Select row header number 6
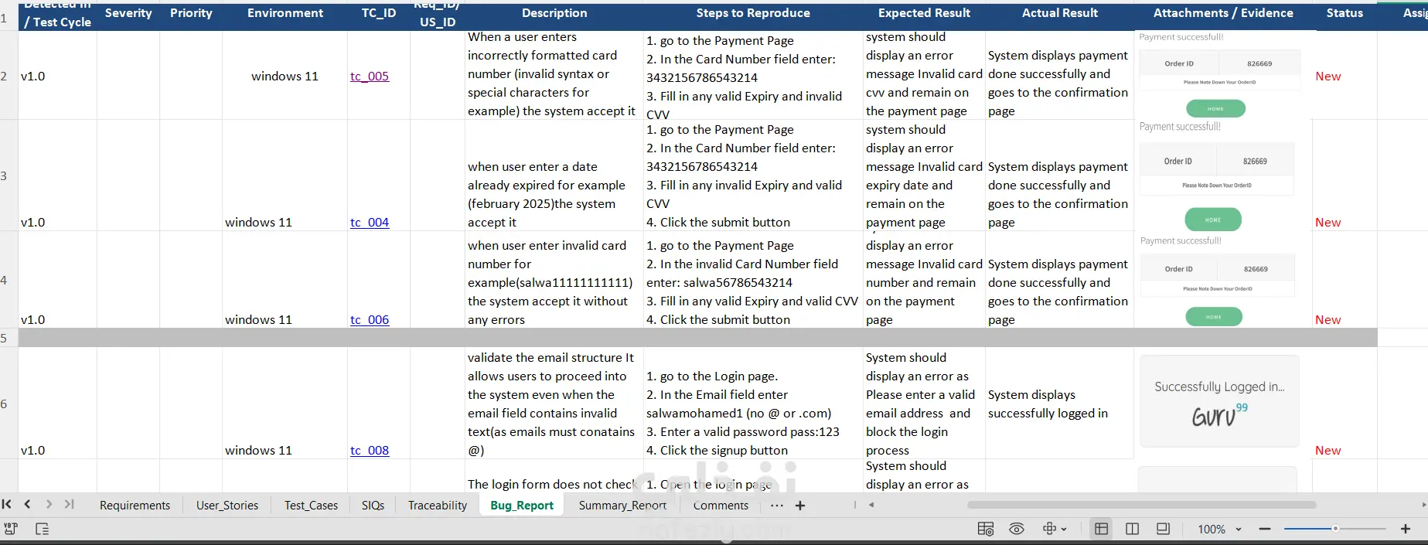This screenshot has width=1428, height=545. click(x=9, y=404)
